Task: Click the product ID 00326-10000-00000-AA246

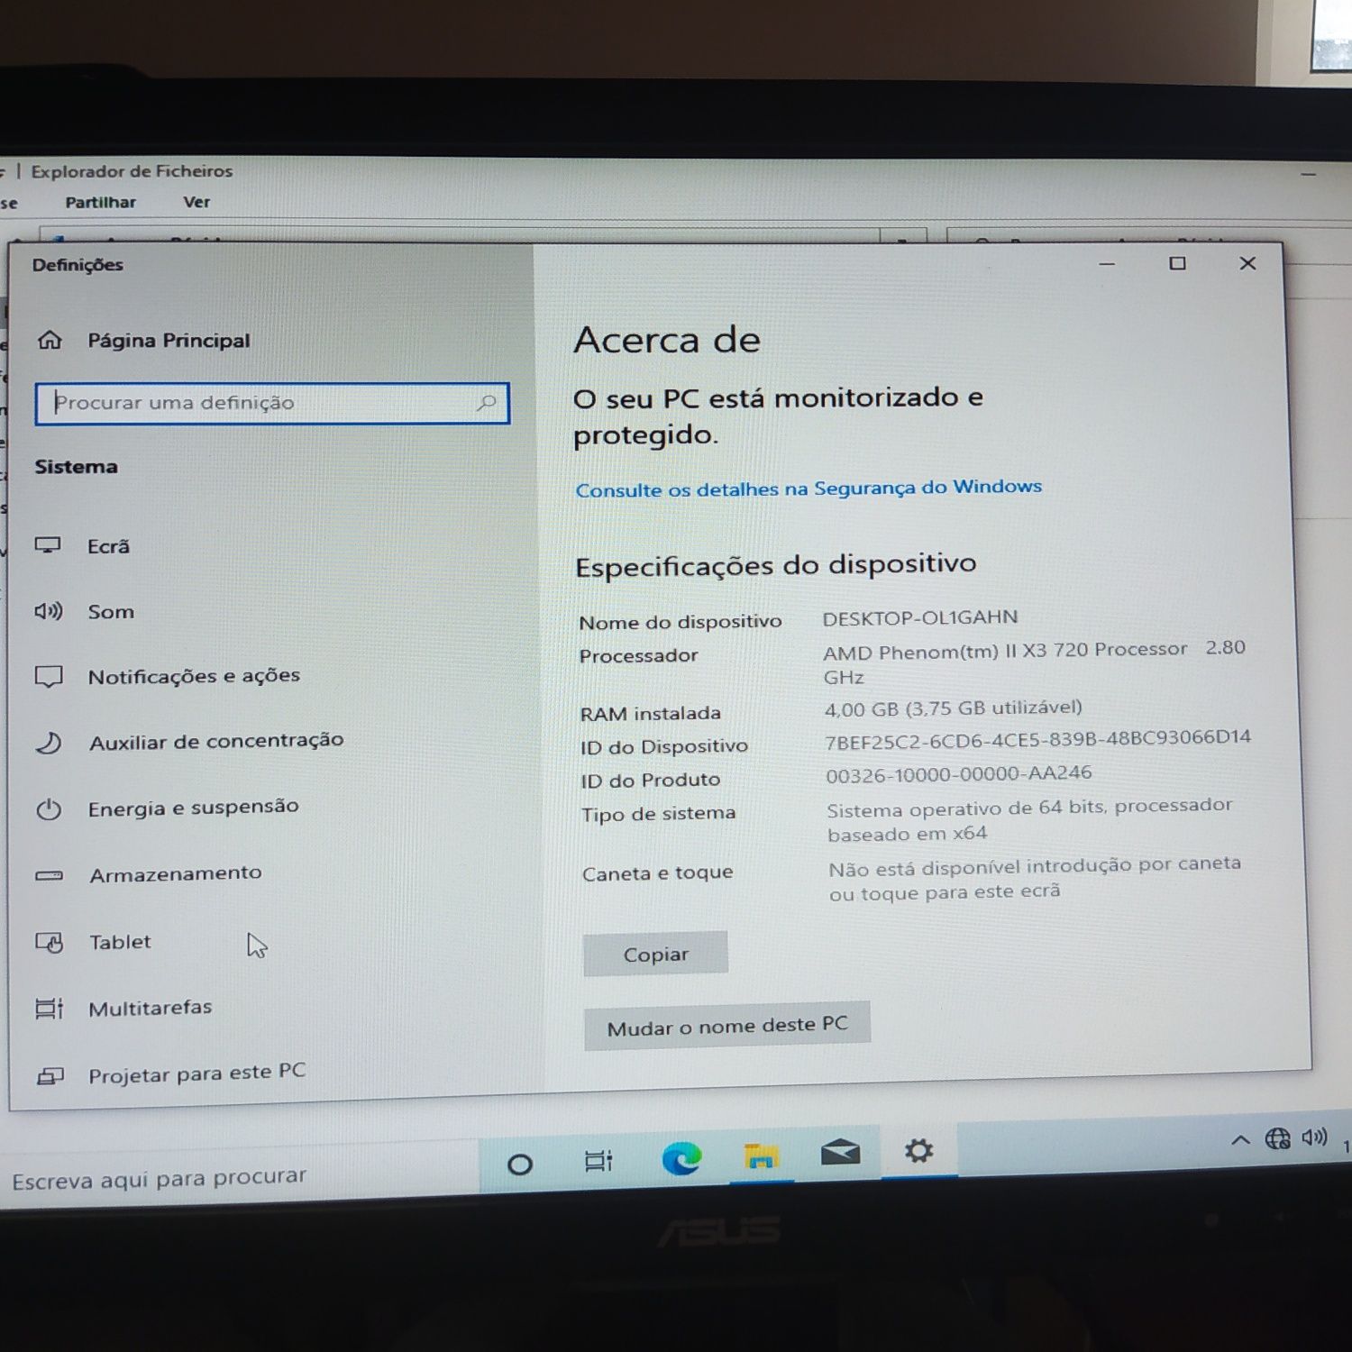Action: [958, 773]
